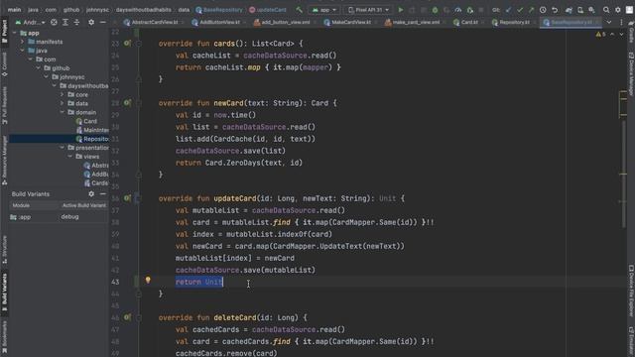Viewport: 635px width, 357px height.
Task: Click the warnings indicator in editor corner
Action: click(600, 35)
